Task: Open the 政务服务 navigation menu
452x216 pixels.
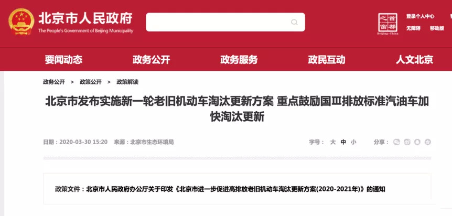Action: click(239, 60)
